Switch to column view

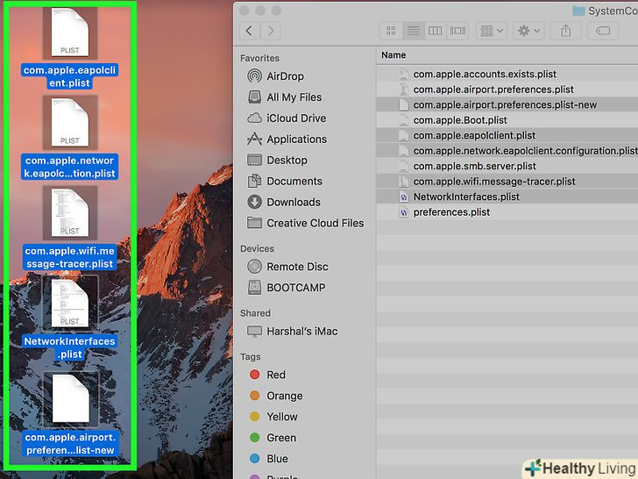click(x=436, y=31)
